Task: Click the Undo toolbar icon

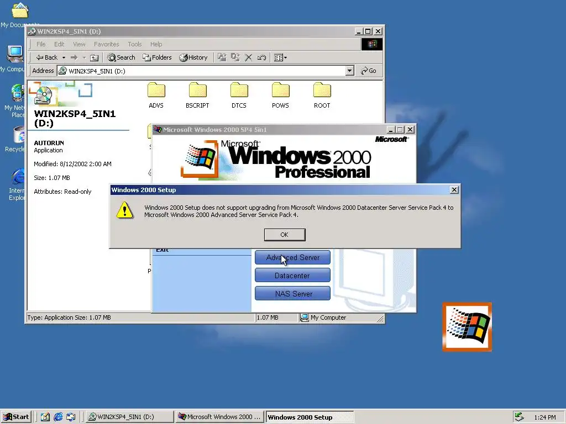Action: pyautogui.click(x=261, y=57)
